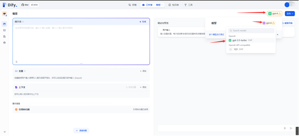Click the green OpenAI icon beside gpt-3.5-turbo
299x136 pixels.
tap(230, 40)
